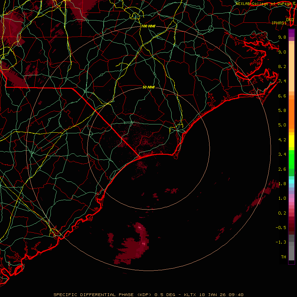Viewport: 297px width, 297px height.
Task: Select the -0.5 scale label
Action: (281, 228)
